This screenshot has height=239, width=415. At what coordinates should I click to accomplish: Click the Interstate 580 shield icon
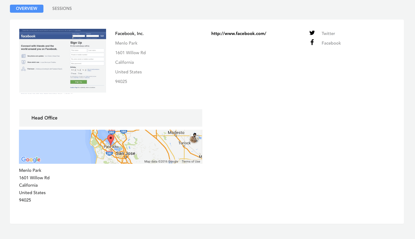tap(123, 132)
